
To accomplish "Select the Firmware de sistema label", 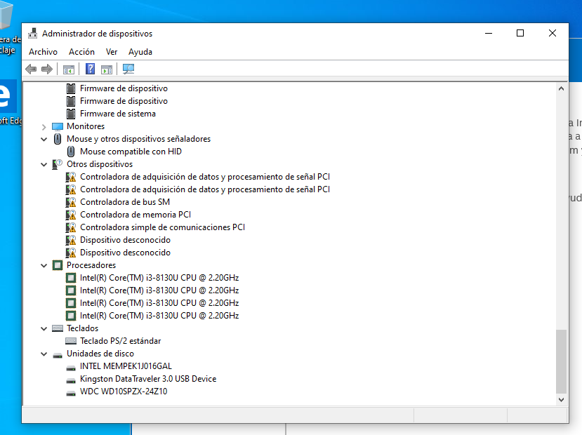I will tap(118, 114).
